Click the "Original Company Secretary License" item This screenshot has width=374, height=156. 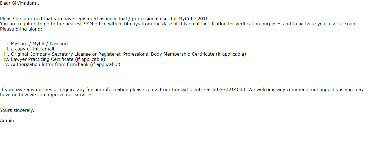(x=51, y=54)
